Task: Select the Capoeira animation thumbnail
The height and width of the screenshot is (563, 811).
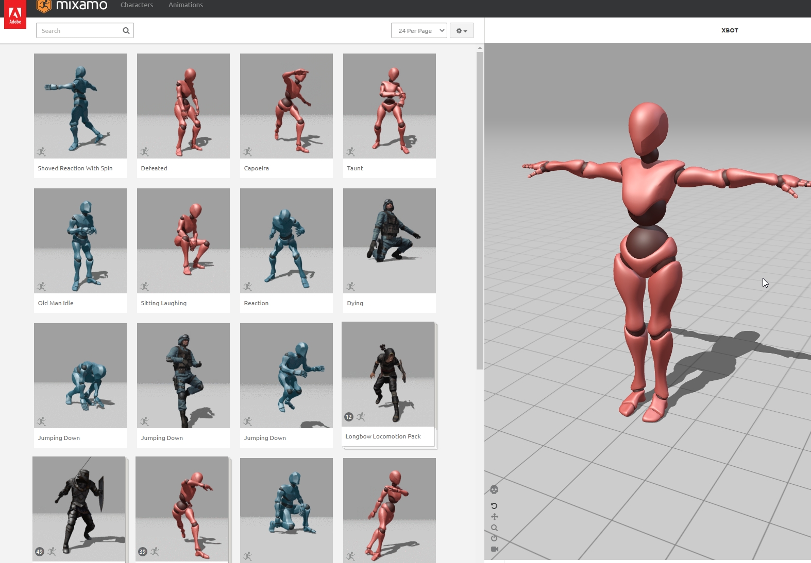Action: [x=286, y=106]
